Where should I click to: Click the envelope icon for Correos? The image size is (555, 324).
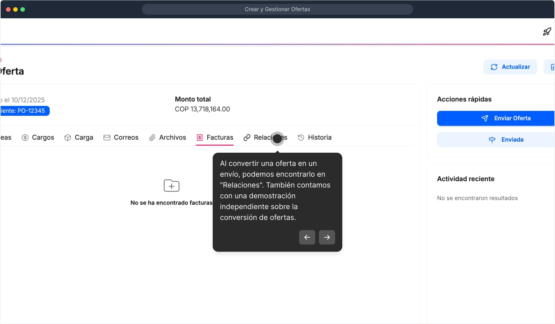(107, 138)
